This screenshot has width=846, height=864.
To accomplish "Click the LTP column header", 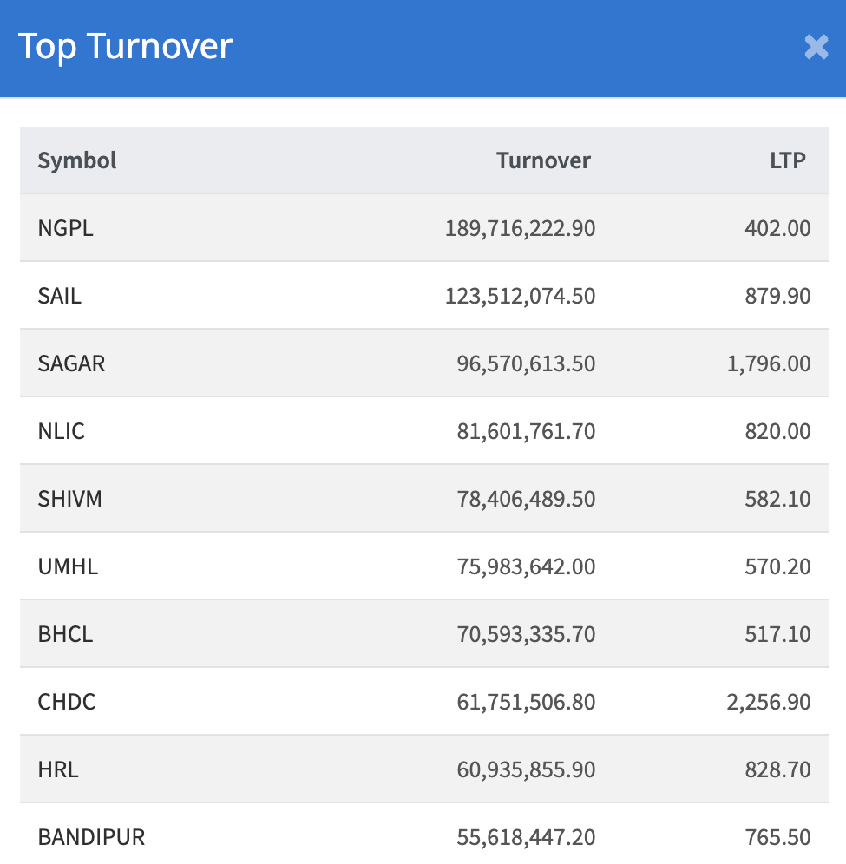I will click(x=787, y=160).
